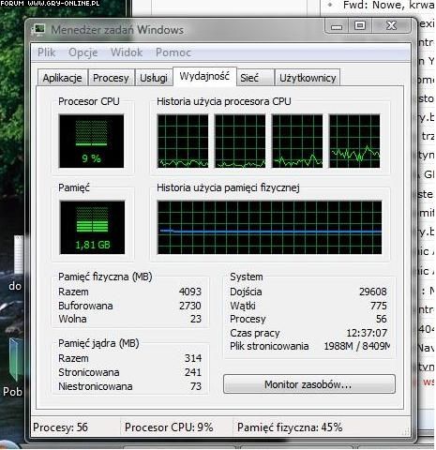The height and width of the screenshot is (450, 436).
Task: Open the Widok menu
Action: [x=127, y=52]
